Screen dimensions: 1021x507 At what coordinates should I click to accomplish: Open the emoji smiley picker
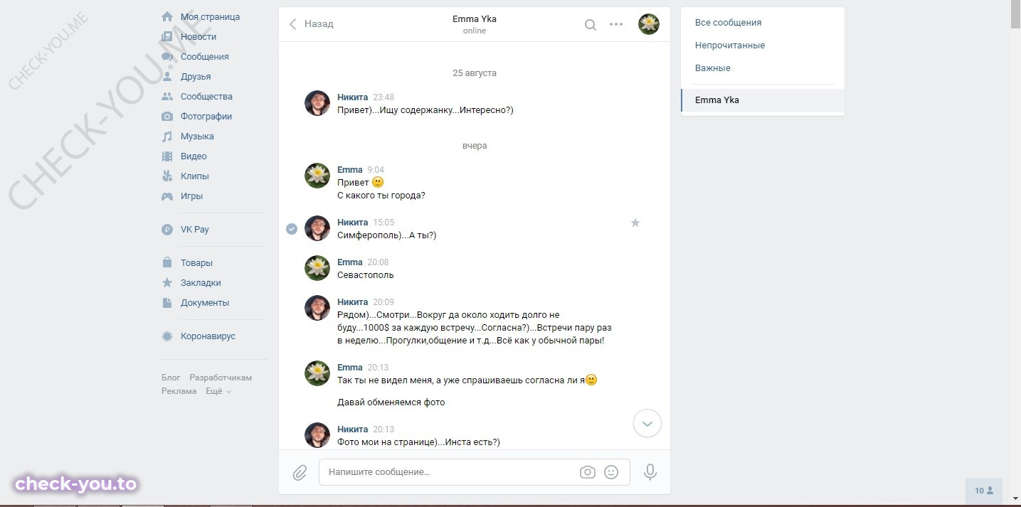coord(611,472)
